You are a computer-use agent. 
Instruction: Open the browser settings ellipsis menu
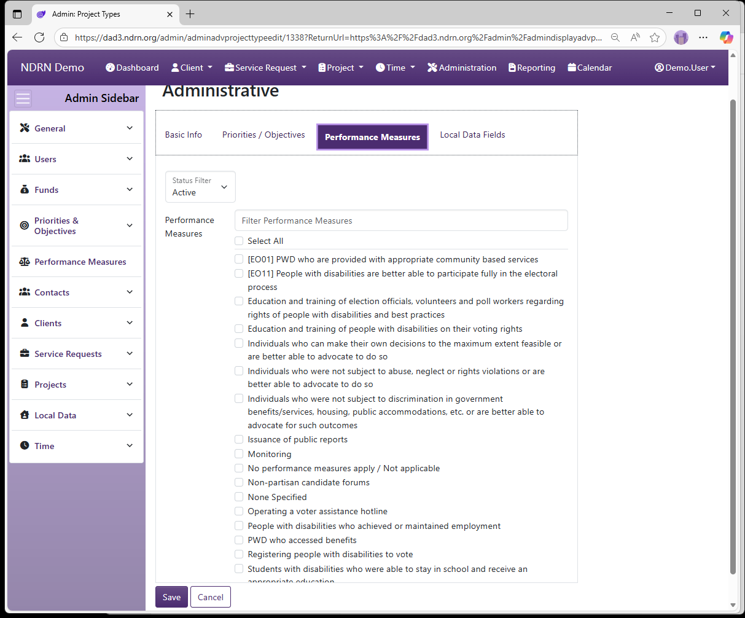[703, 37]
